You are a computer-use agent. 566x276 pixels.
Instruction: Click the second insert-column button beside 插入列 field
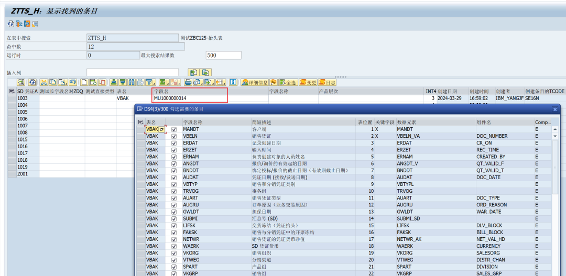click(x=206, y=72)
